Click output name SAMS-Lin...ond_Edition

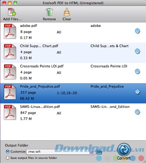pyautogui.click(x=110, y=107)
